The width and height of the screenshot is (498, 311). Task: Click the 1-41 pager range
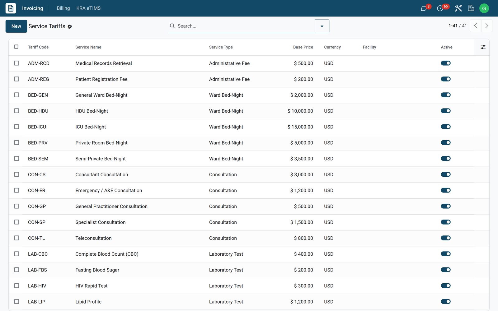453,26
